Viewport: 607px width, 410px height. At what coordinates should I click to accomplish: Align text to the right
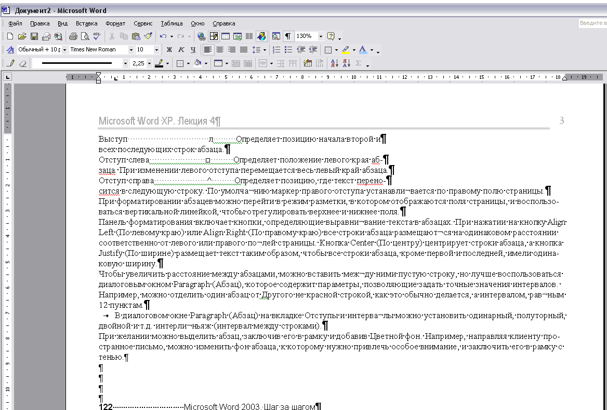click(231, 49)
